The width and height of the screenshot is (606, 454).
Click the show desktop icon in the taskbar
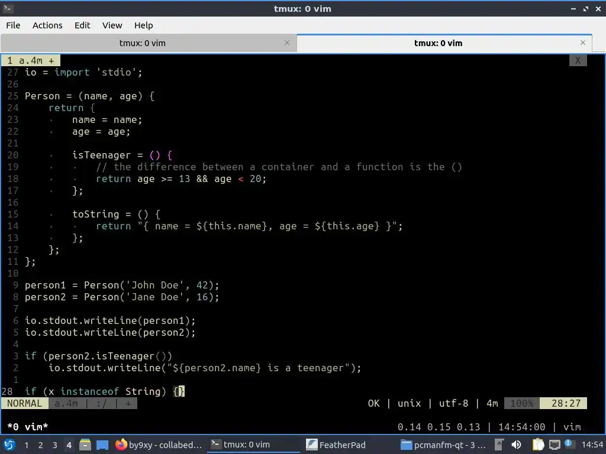(x=102, y=445)
